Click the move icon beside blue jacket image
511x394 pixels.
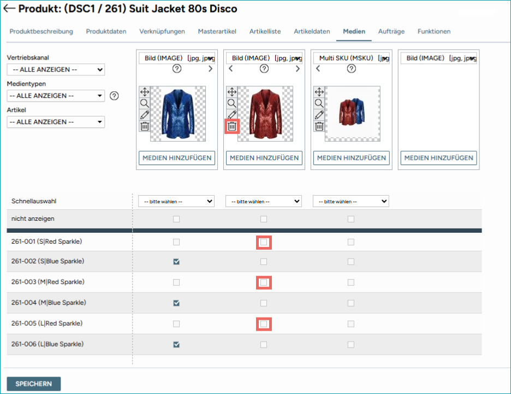click(x=144, y=92)
